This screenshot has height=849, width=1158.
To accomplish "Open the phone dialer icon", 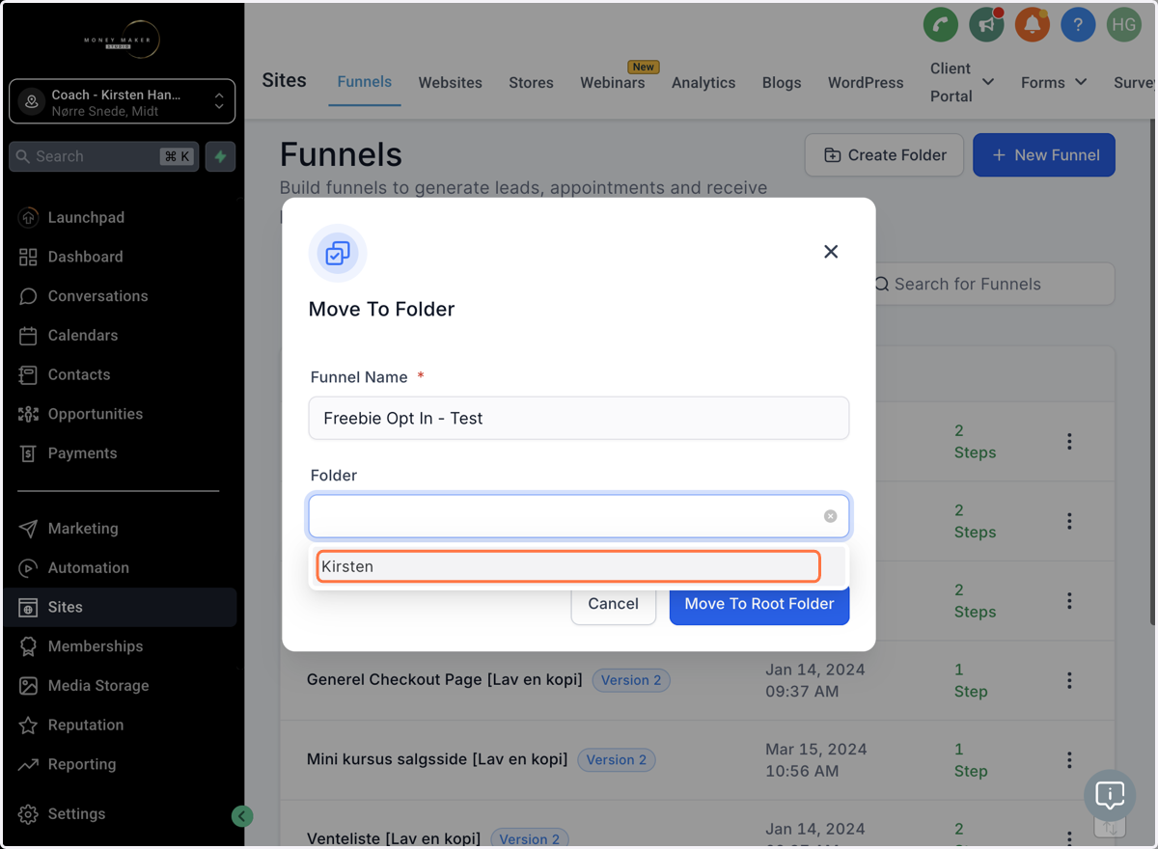I will [x=940, y=25].
